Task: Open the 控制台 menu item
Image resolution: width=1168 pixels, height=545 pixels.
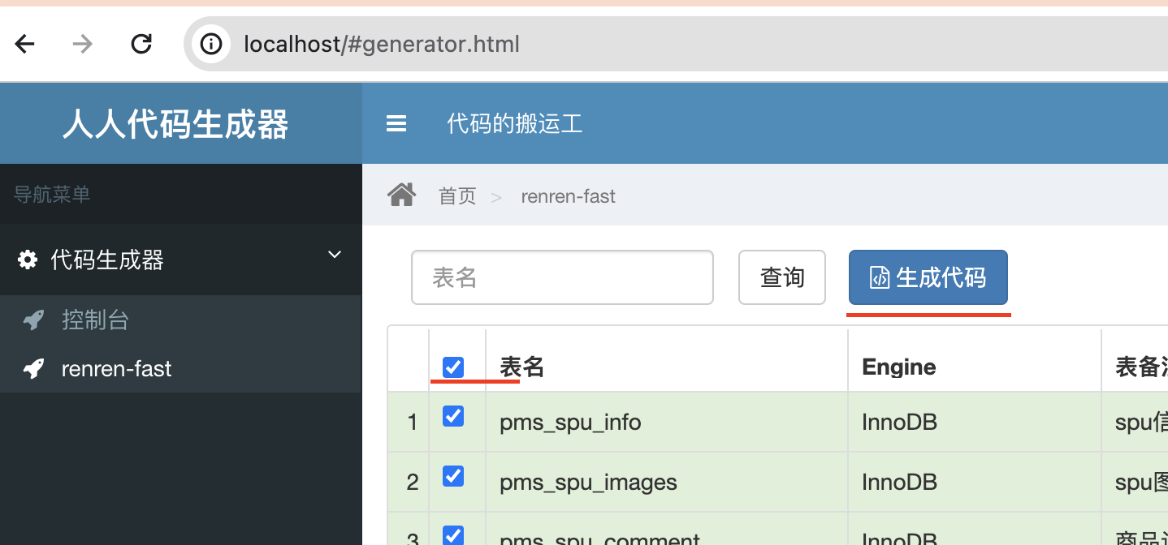Action: [x=95, y=320]
